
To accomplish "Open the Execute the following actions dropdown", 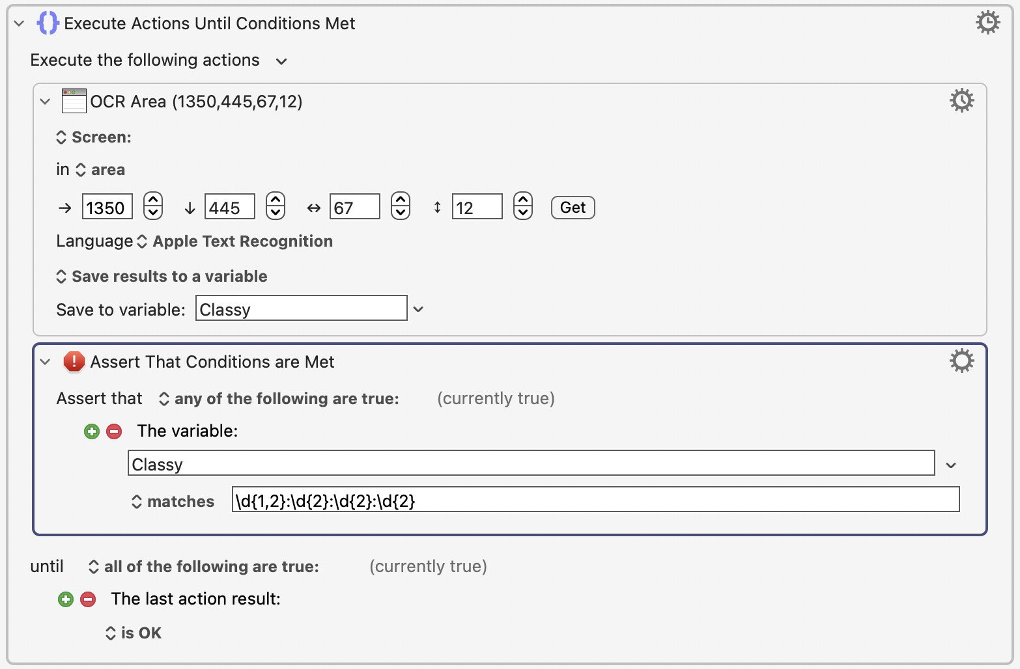I will 281,61.
